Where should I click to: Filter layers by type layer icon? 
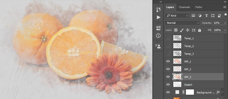coord(206,16)
